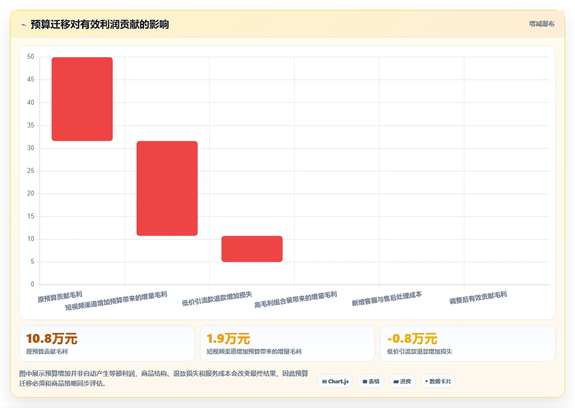Click the y-axis tick label 0

(32, 285)
